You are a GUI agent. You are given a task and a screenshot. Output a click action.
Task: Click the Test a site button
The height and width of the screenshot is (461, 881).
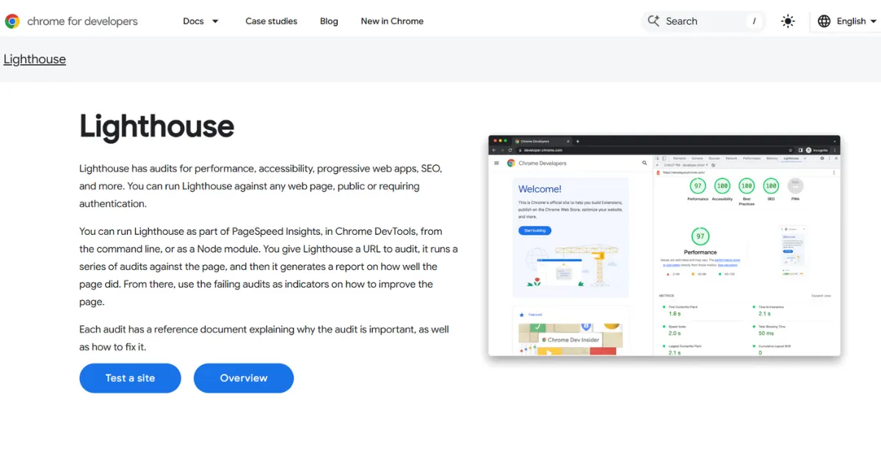[130, 378]
